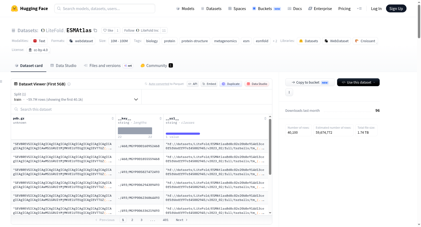Click the LiteFold organization avatar icon

pos(43,30)
